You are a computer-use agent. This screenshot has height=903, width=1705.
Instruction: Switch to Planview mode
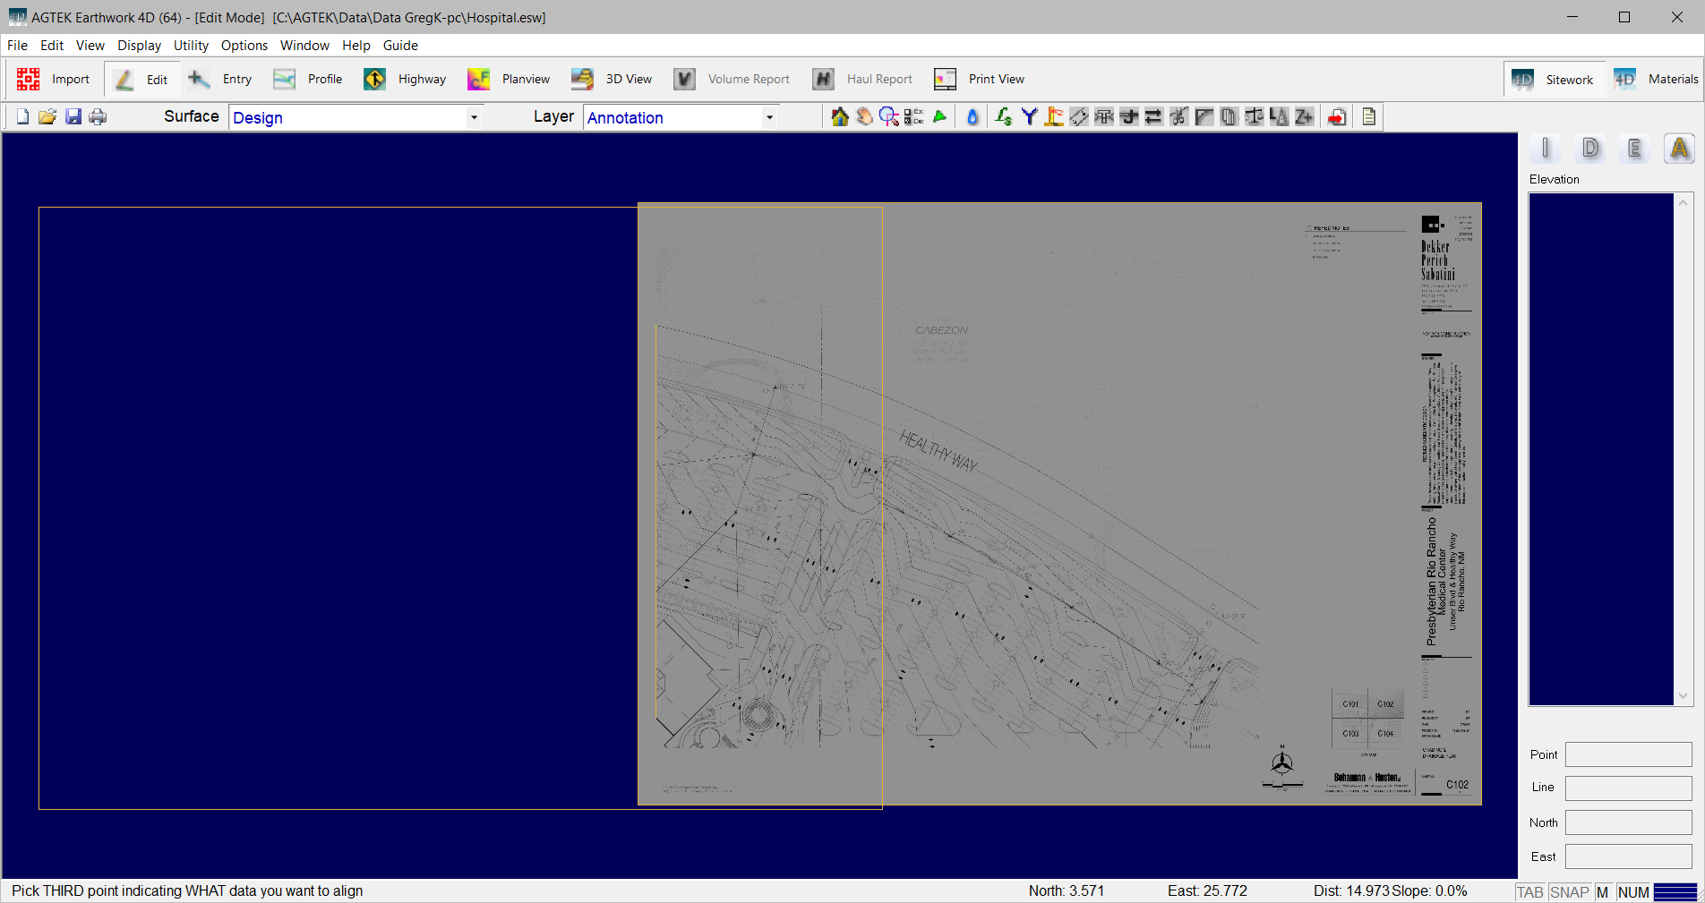pos(509,80)
